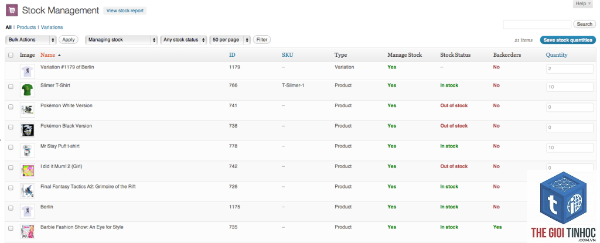
Task: Click In stock status for Berlin product
Action: [449, 207]
